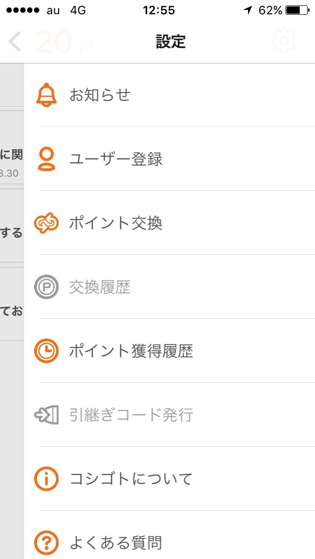
Task: Tap the transfer code arrow icon
Action: coord(47,415)
